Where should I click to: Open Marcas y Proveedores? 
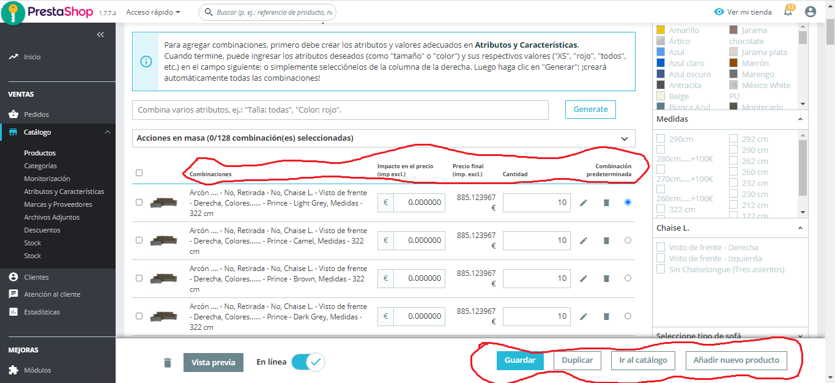click(58, 204)
